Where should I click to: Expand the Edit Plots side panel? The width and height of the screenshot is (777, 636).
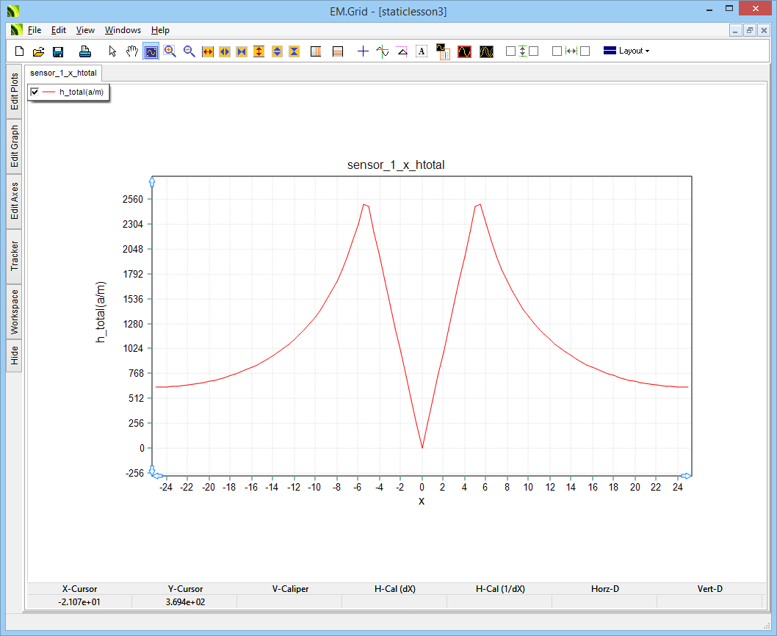[x=15, y=91]
